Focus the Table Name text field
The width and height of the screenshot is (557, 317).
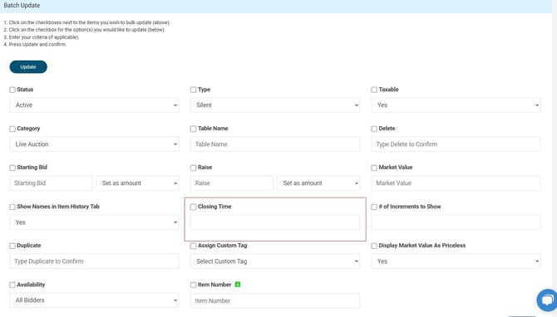[275, 144]
